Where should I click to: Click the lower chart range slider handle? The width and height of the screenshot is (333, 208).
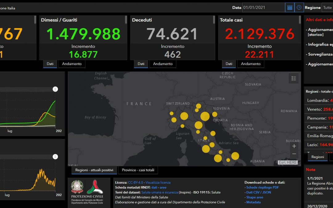click(55, 157)
